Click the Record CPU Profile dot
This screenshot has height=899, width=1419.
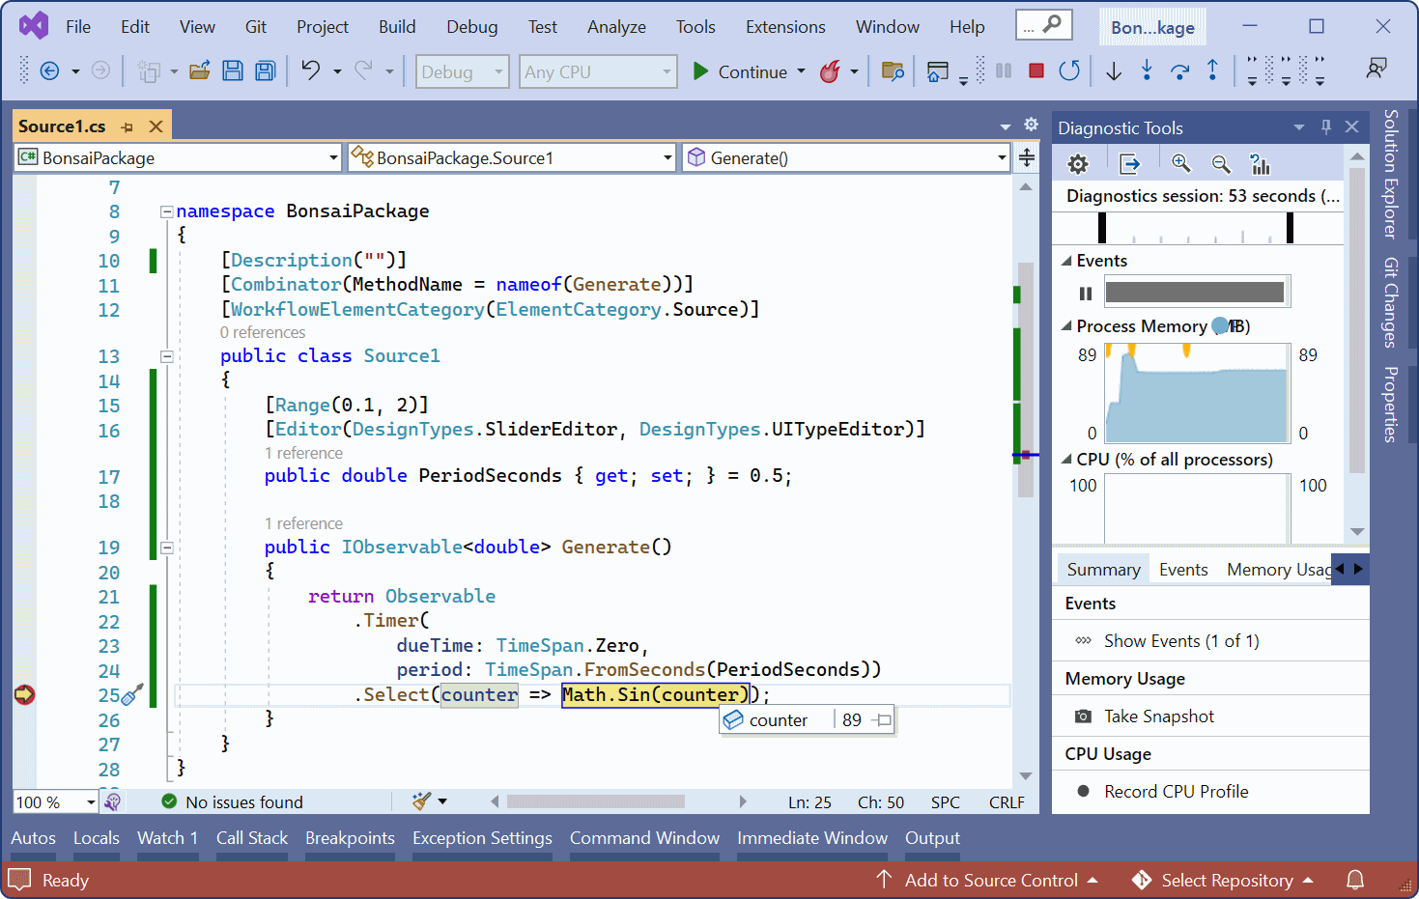[x=1084, y=791]
